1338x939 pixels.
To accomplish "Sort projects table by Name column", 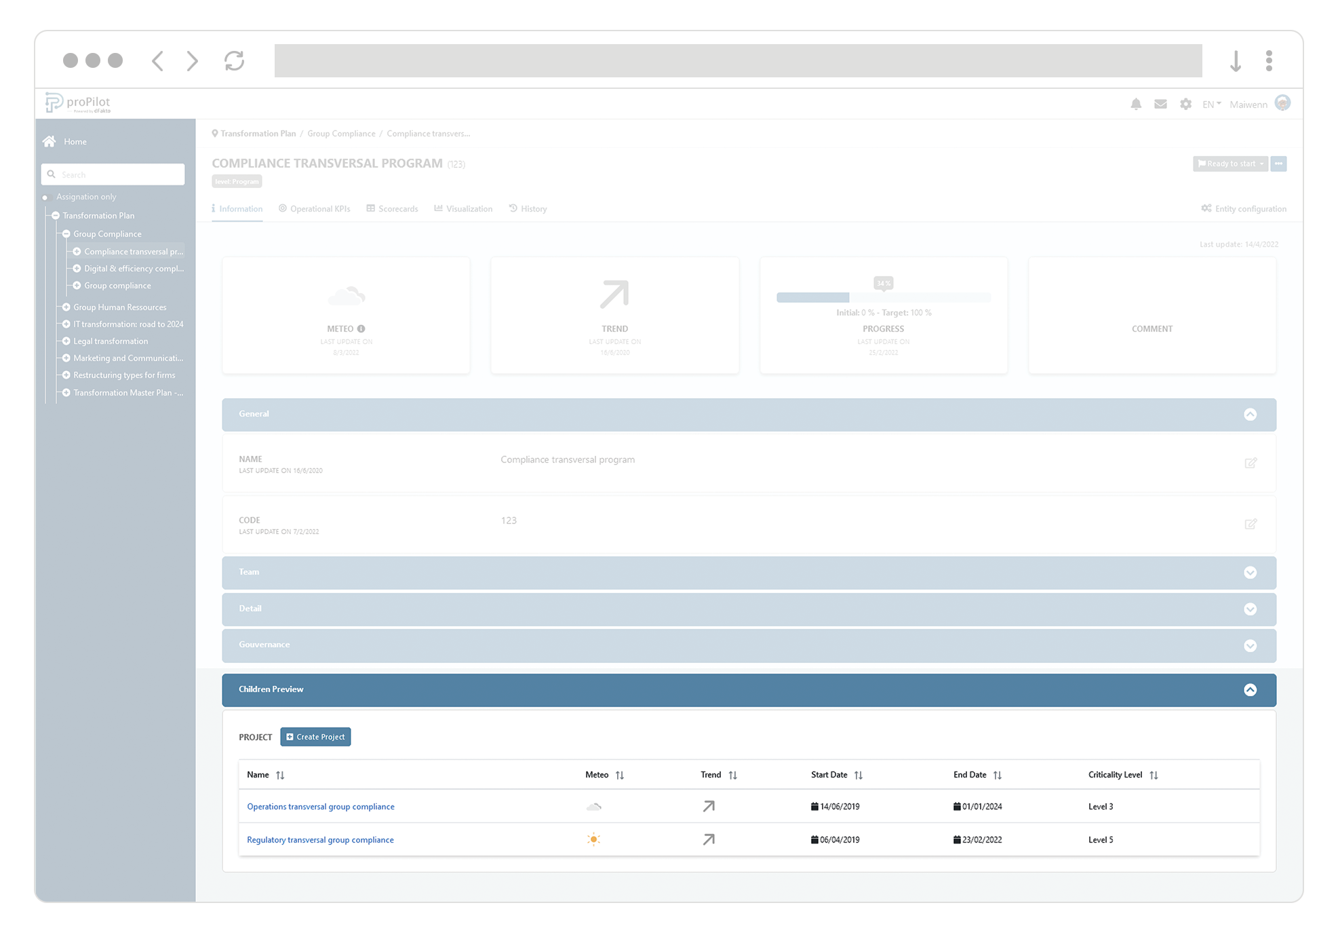I will [x=280, y=775].
